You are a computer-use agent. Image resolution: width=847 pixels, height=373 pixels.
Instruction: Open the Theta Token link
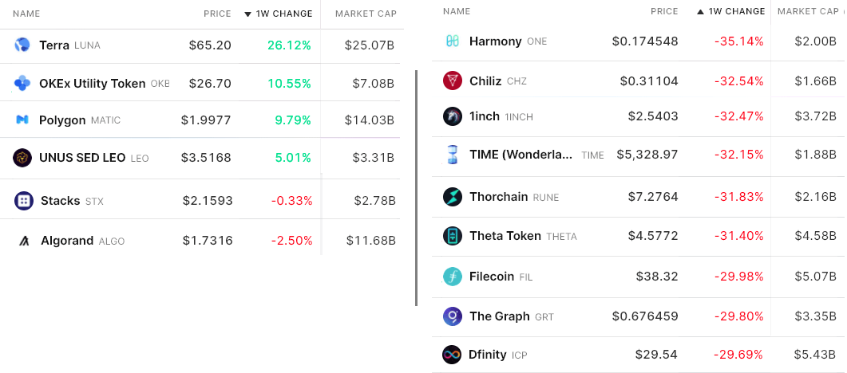[x=505, y=236]
